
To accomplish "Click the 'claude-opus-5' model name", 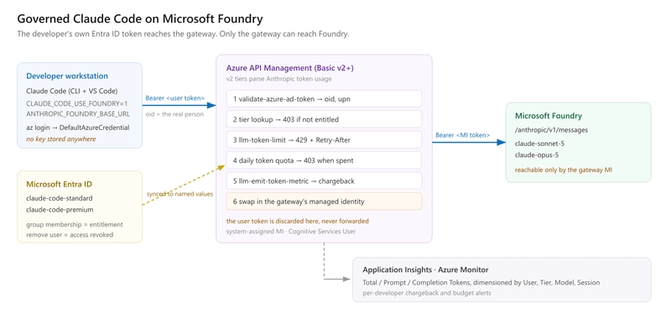I will point(537,155).
